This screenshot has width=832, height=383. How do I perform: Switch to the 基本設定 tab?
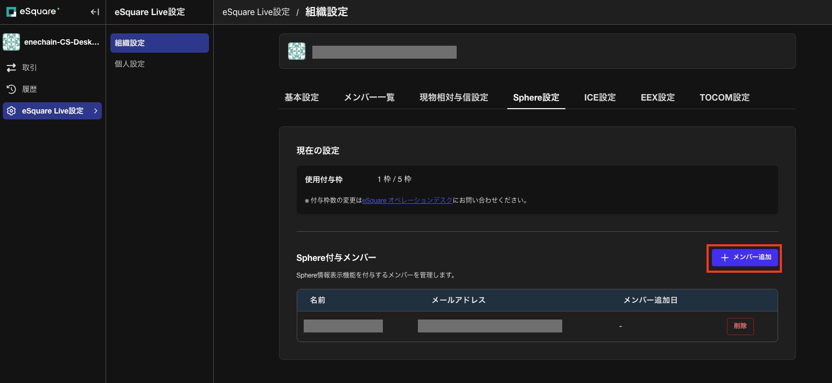(x=302, y=97)
